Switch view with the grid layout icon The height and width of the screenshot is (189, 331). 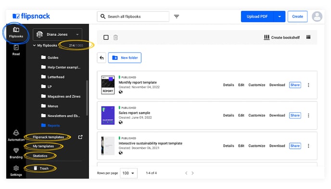tap(308, 37)
